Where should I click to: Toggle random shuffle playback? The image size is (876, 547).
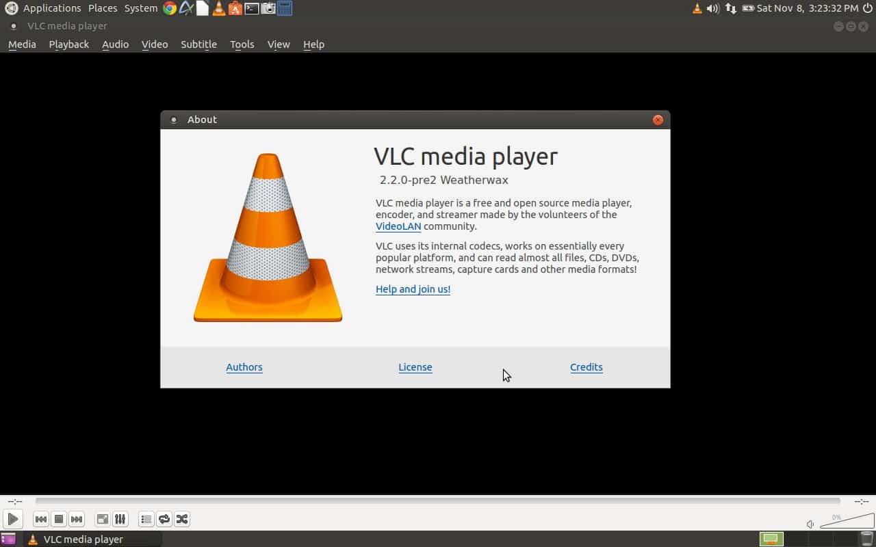[x=182, y=519]
